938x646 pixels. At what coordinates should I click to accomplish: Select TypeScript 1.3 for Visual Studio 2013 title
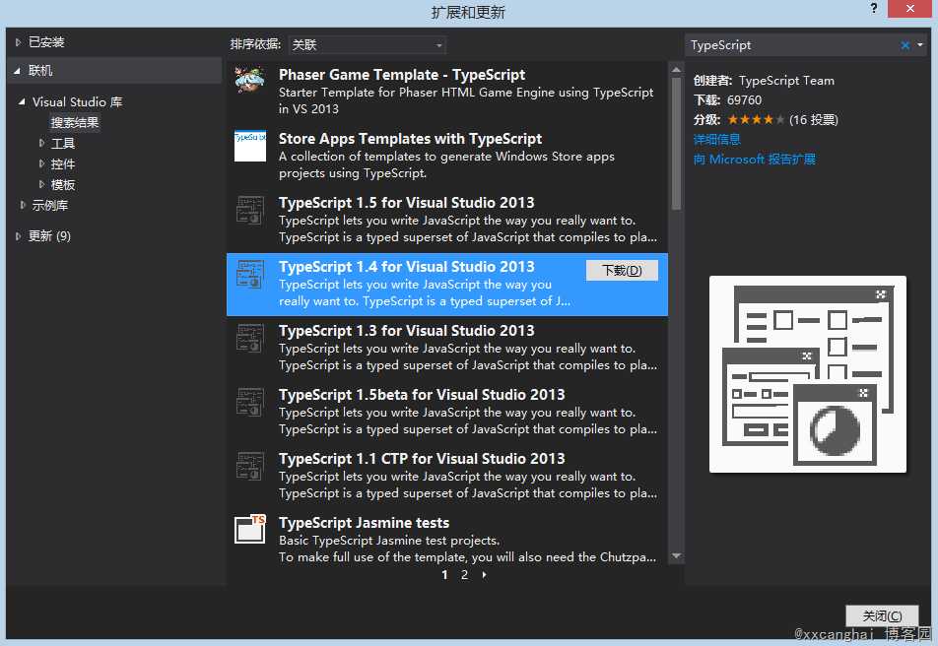coord(407,331)
